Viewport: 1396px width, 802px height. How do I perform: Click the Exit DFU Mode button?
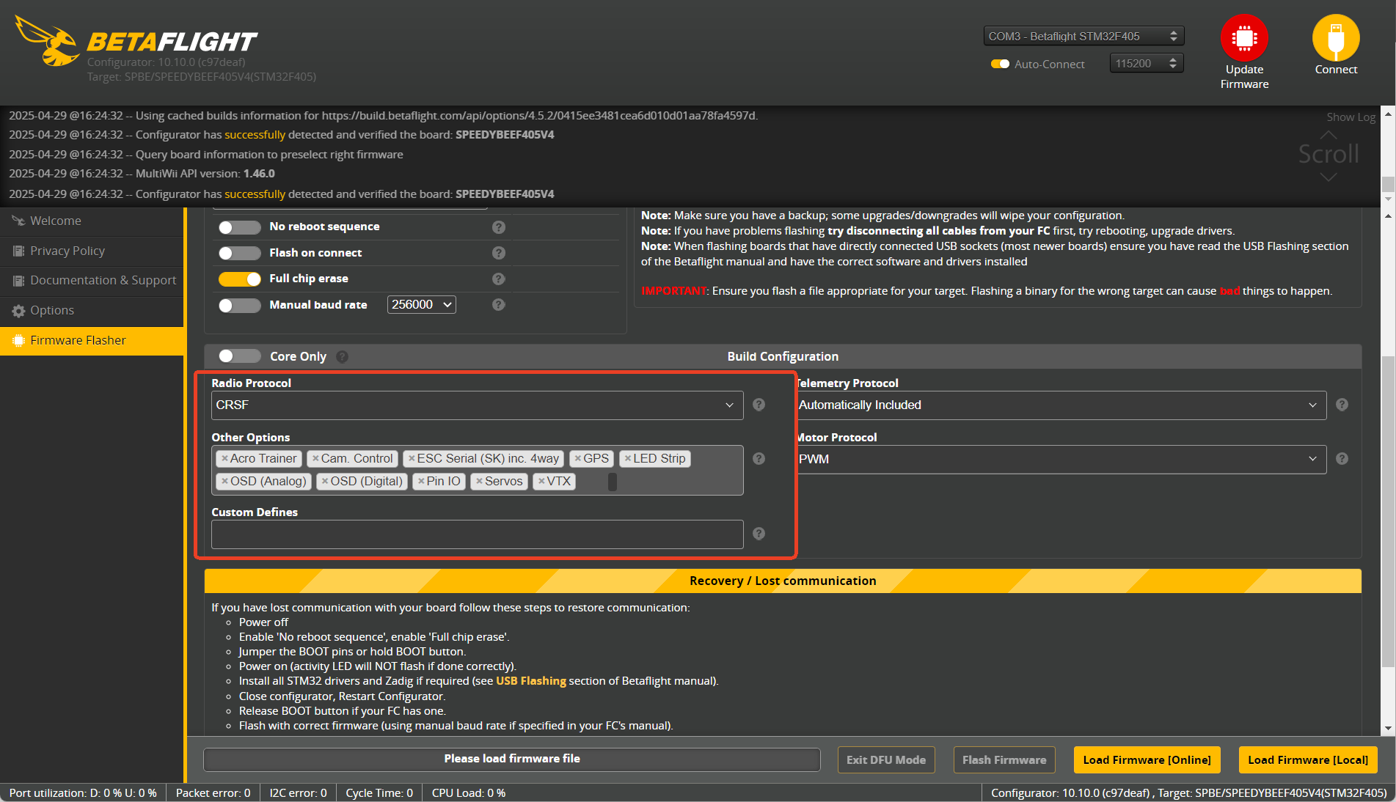(885, 759)
